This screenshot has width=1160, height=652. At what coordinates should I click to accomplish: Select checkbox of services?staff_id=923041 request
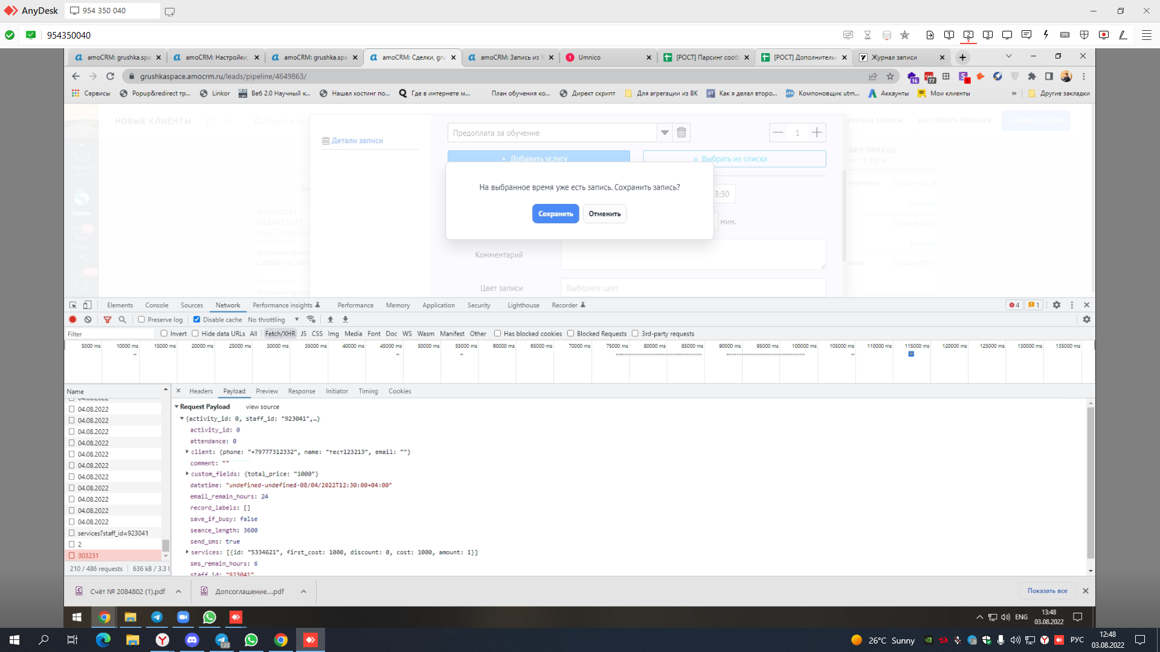coord(72,533)
